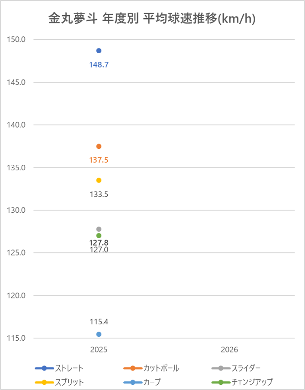Select the gray スライダー data point
Image resolution: width=305 pixels, height=390 pixels.
coord(99,229)
